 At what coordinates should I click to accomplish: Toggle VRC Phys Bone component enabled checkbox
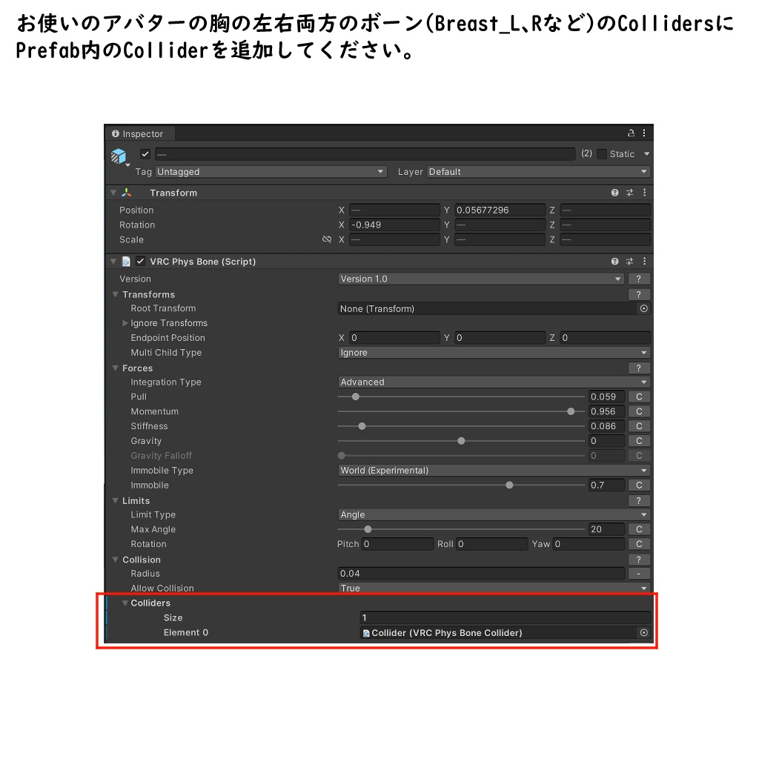pyautogui.click(x=140, y=262)
